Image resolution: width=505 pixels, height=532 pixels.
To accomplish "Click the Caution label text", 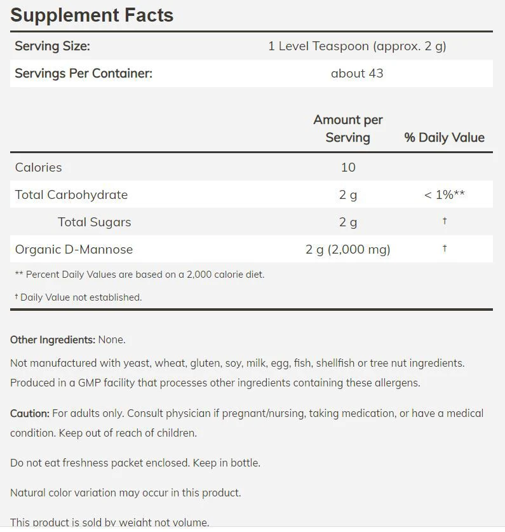I will pyautogui.click(x=30, y=413).
